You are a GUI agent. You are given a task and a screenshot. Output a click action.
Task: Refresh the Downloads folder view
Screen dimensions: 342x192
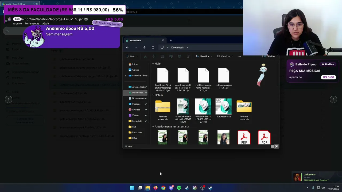point(153,47)
